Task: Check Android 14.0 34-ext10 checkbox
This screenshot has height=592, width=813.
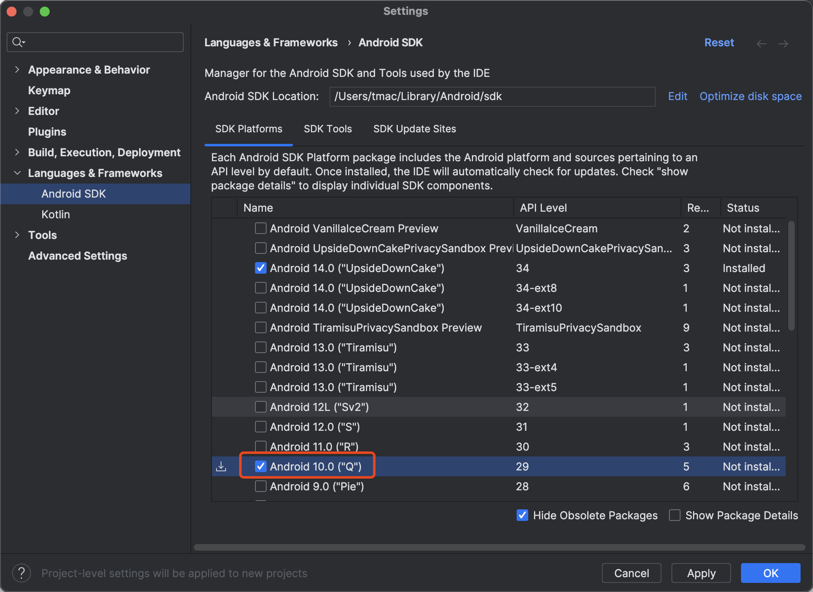Action: pos(260,308)
